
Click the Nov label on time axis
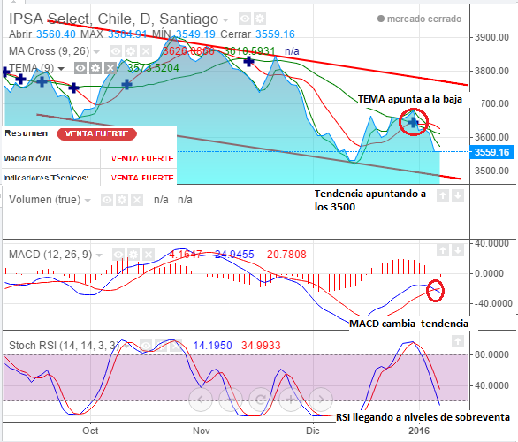point(202,431)
